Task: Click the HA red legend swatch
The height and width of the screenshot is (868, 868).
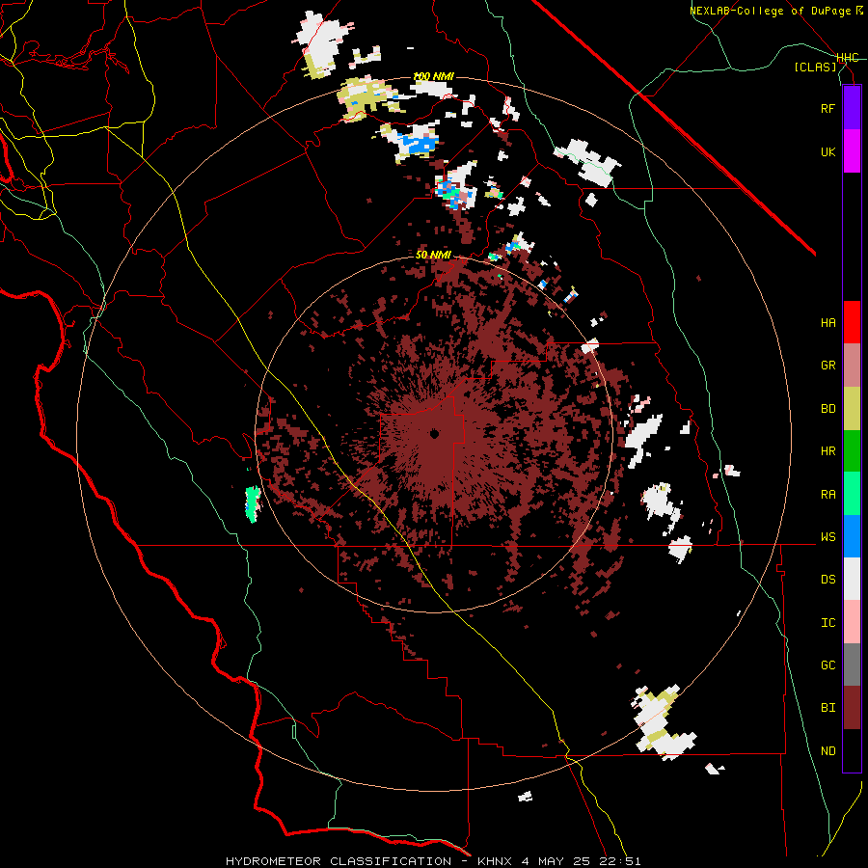Action: point(852,322)
